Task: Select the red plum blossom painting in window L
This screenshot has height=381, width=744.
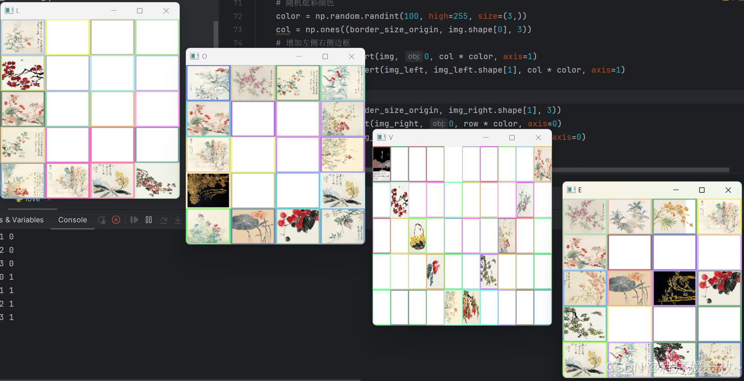Action: tap(23, 73)
